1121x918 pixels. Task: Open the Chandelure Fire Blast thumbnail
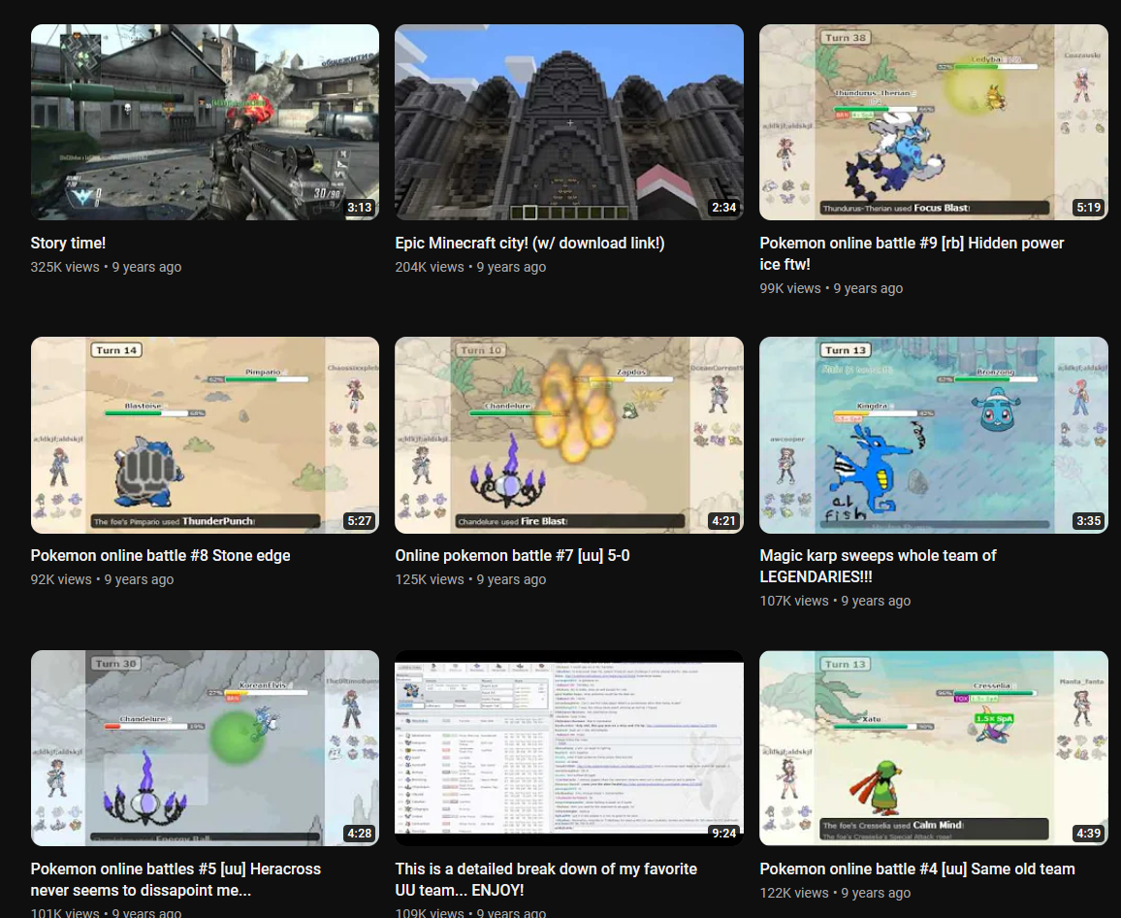point(569,435)
